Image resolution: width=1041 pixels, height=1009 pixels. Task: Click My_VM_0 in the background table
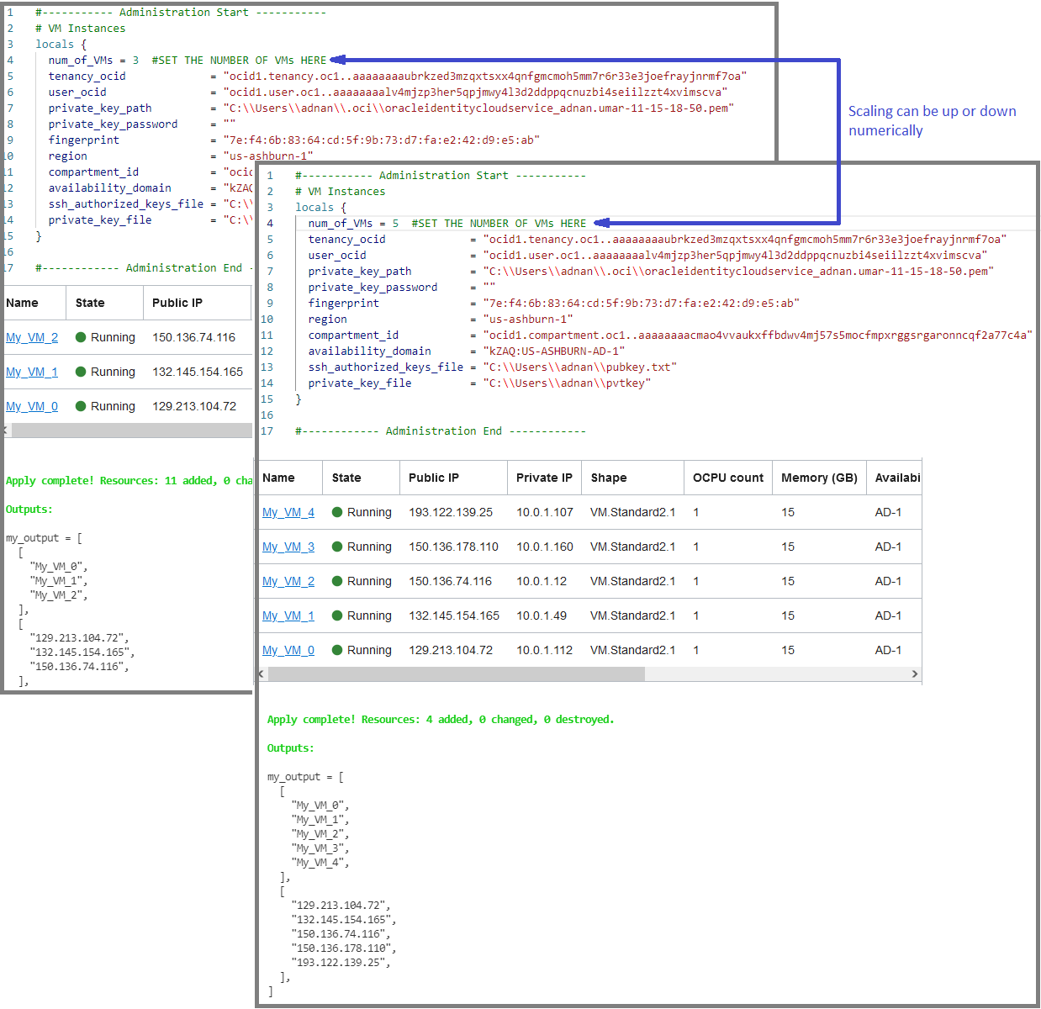tap(31, 406)
